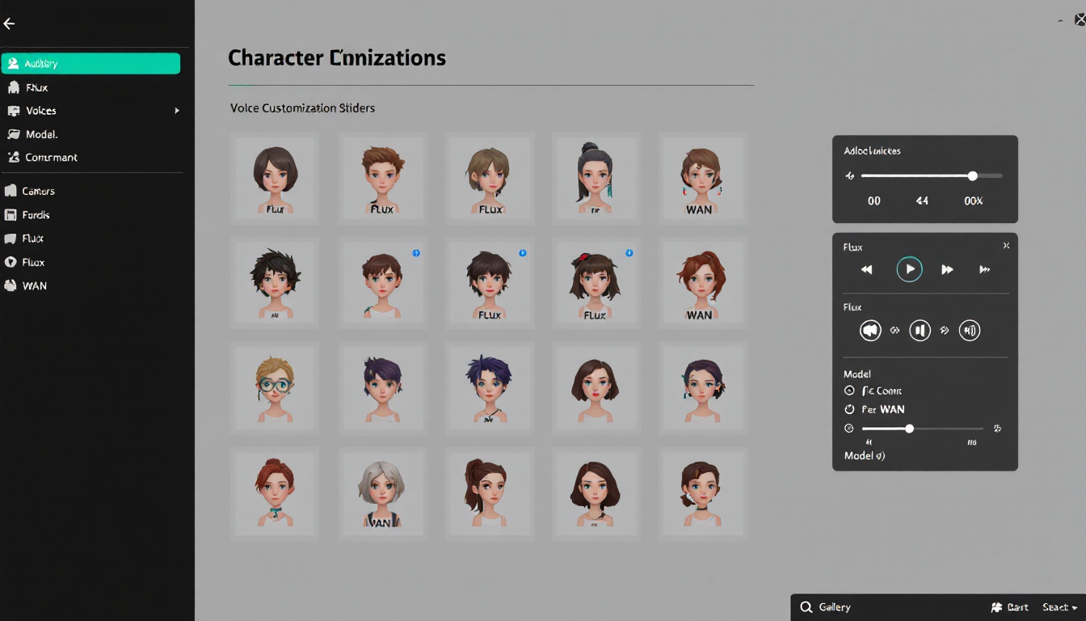
Task: Expand the Voices submenu arrow
Action: pyautogui.click(x=176, y=111)
